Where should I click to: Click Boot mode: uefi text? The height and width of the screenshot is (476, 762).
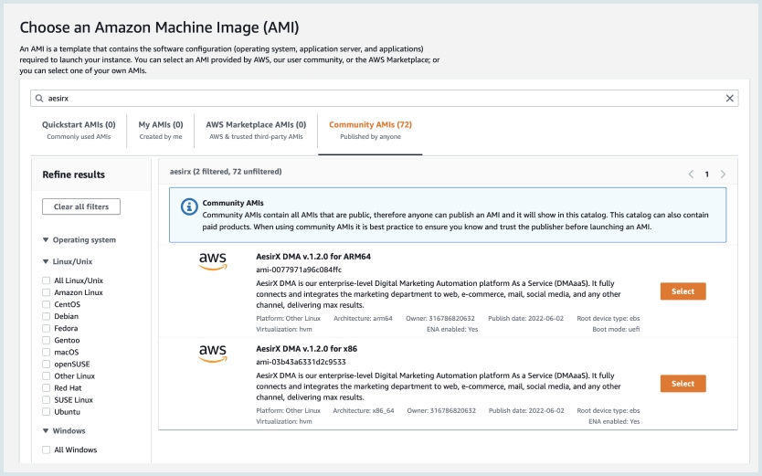(616, 329)
